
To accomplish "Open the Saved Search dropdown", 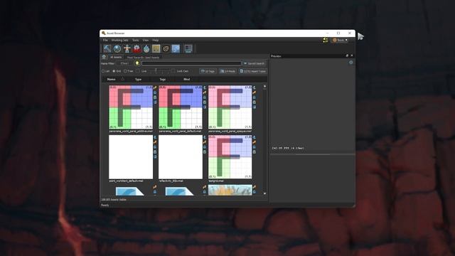I will click(255, 63).
